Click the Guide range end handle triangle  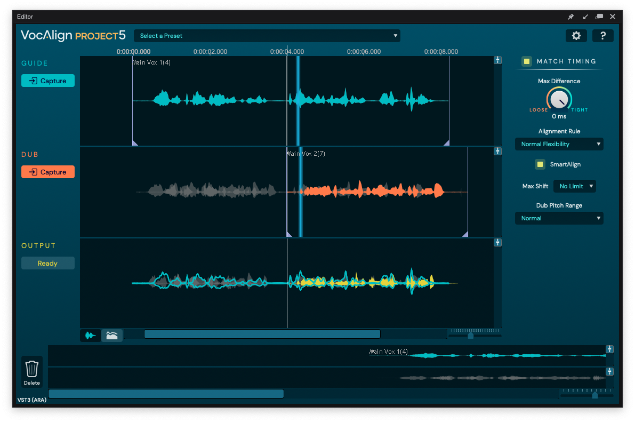pos(446,142)
